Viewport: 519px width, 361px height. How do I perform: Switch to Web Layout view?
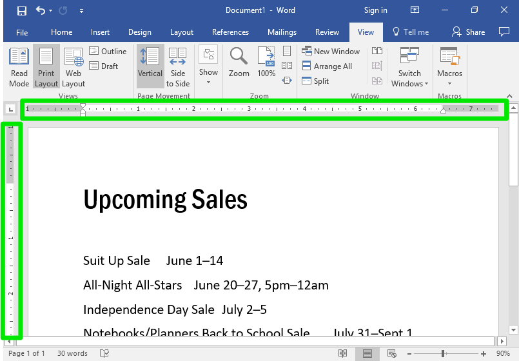pyautogui.click(x=73, y=66)
